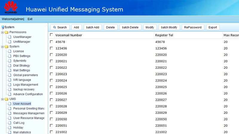Open the UserManager page

pos(22,37)
